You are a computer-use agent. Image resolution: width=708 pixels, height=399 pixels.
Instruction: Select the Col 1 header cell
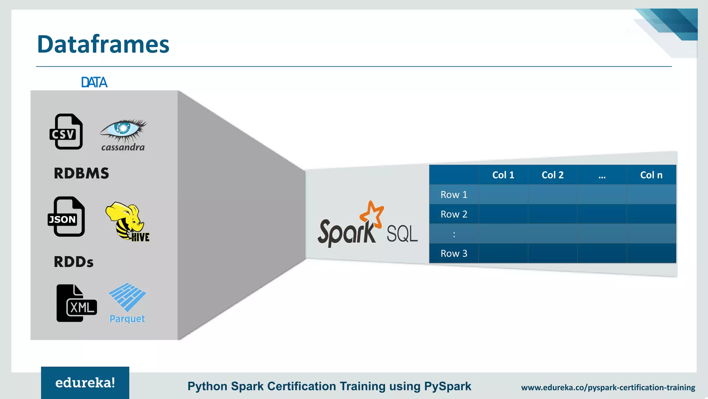(x=503, y=175)
